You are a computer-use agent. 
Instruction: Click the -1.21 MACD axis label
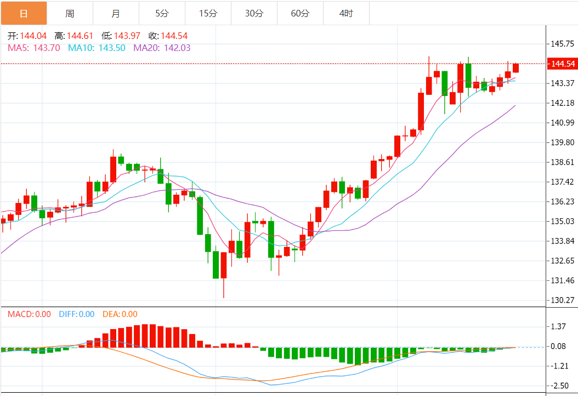pyautogui.click(x=559, y=366)
